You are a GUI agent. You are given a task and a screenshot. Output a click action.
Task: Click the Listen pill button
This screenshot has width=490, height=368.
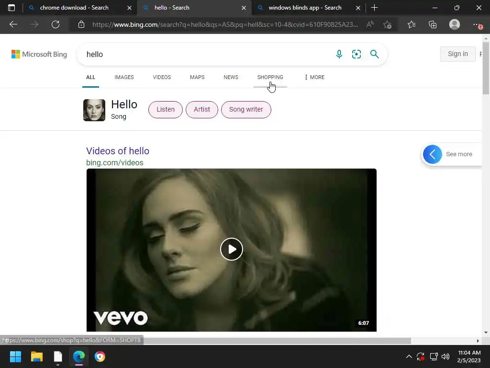coord(165,110)
